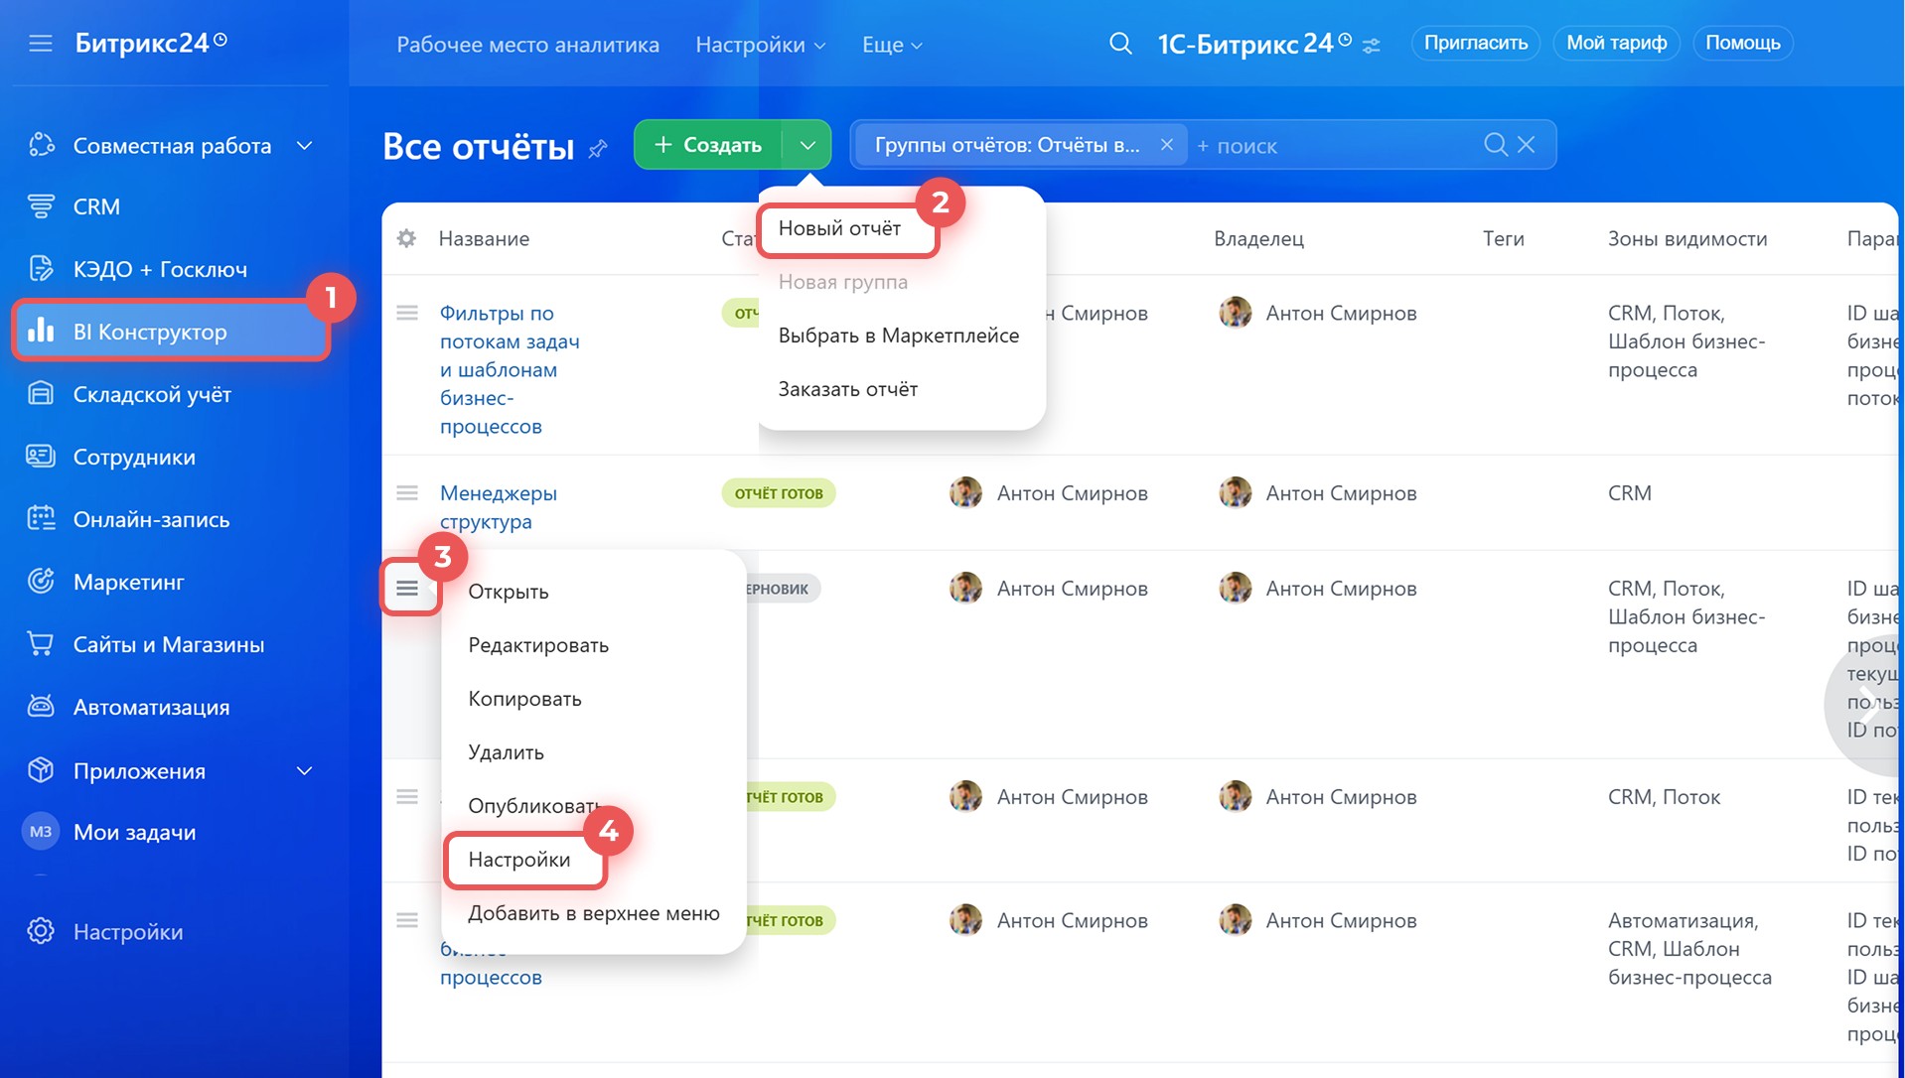
Task: Select Настройки in the report context menu
Action: pyautogui.click(x=519, y=860)
